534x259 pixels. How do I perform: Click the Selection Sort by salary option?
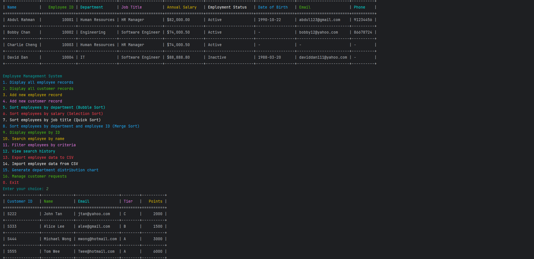tap(53, 114)
